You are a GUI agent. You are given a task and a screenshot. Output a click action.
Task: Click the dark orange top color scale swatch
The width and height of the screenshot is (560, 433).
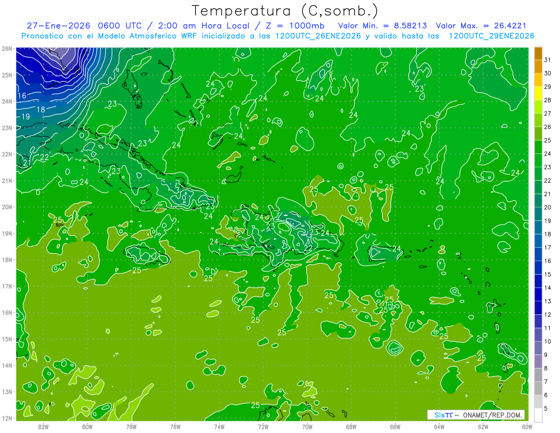[x=538, y=53]
